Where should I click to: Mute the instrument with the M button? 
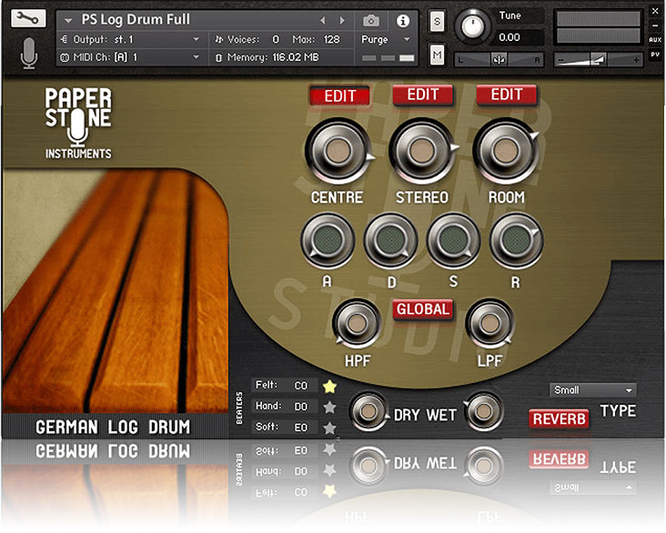click(437, 55)
